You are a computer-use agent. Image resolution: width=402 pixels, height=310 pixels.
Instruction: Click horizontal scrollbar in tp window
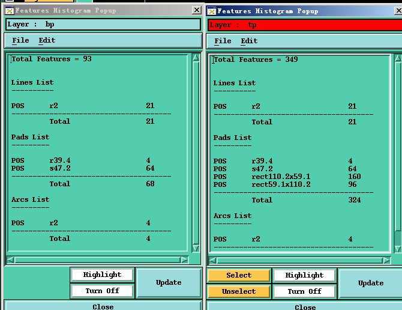pyautogui.click(x=300, y=260)
